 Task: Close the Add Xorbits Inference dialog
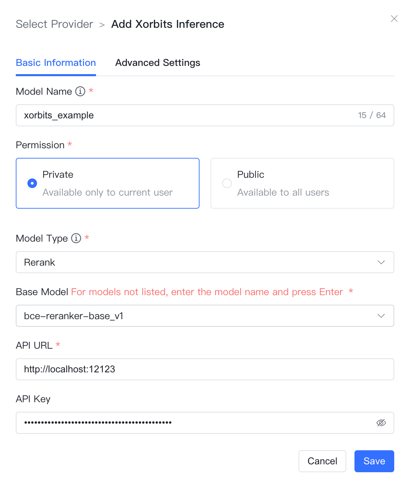pyautogui.click(x=394, y=19)
